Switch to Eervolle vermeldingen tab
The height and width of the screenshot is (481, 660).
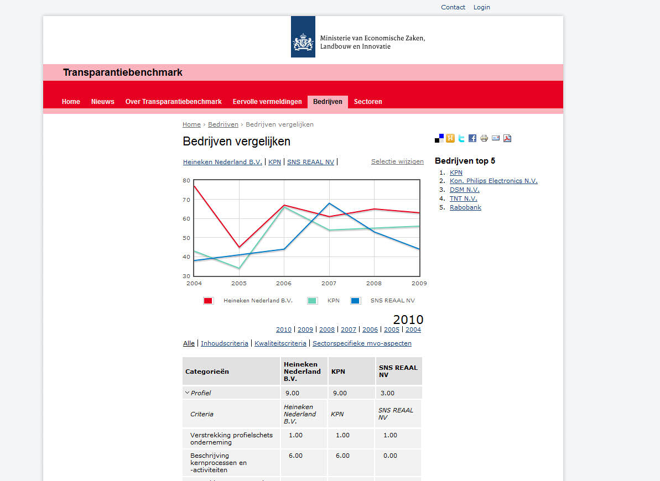tap(267, 101)
